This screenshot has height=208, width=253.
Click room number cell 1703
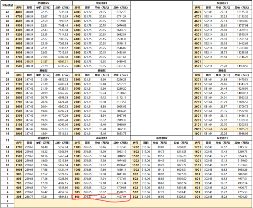77,147
